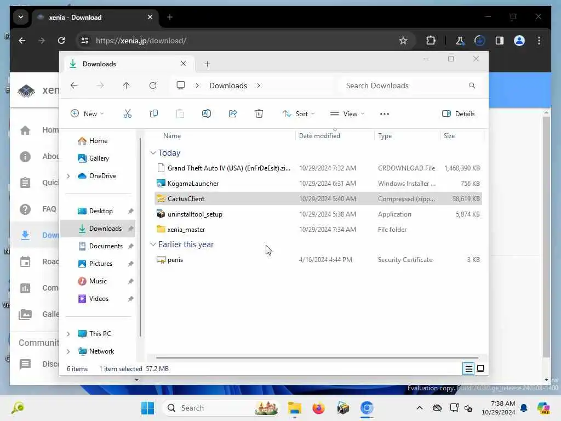The image size is (561, 421).
Task: Collapse the Today group
Action: tap(153, 153)
